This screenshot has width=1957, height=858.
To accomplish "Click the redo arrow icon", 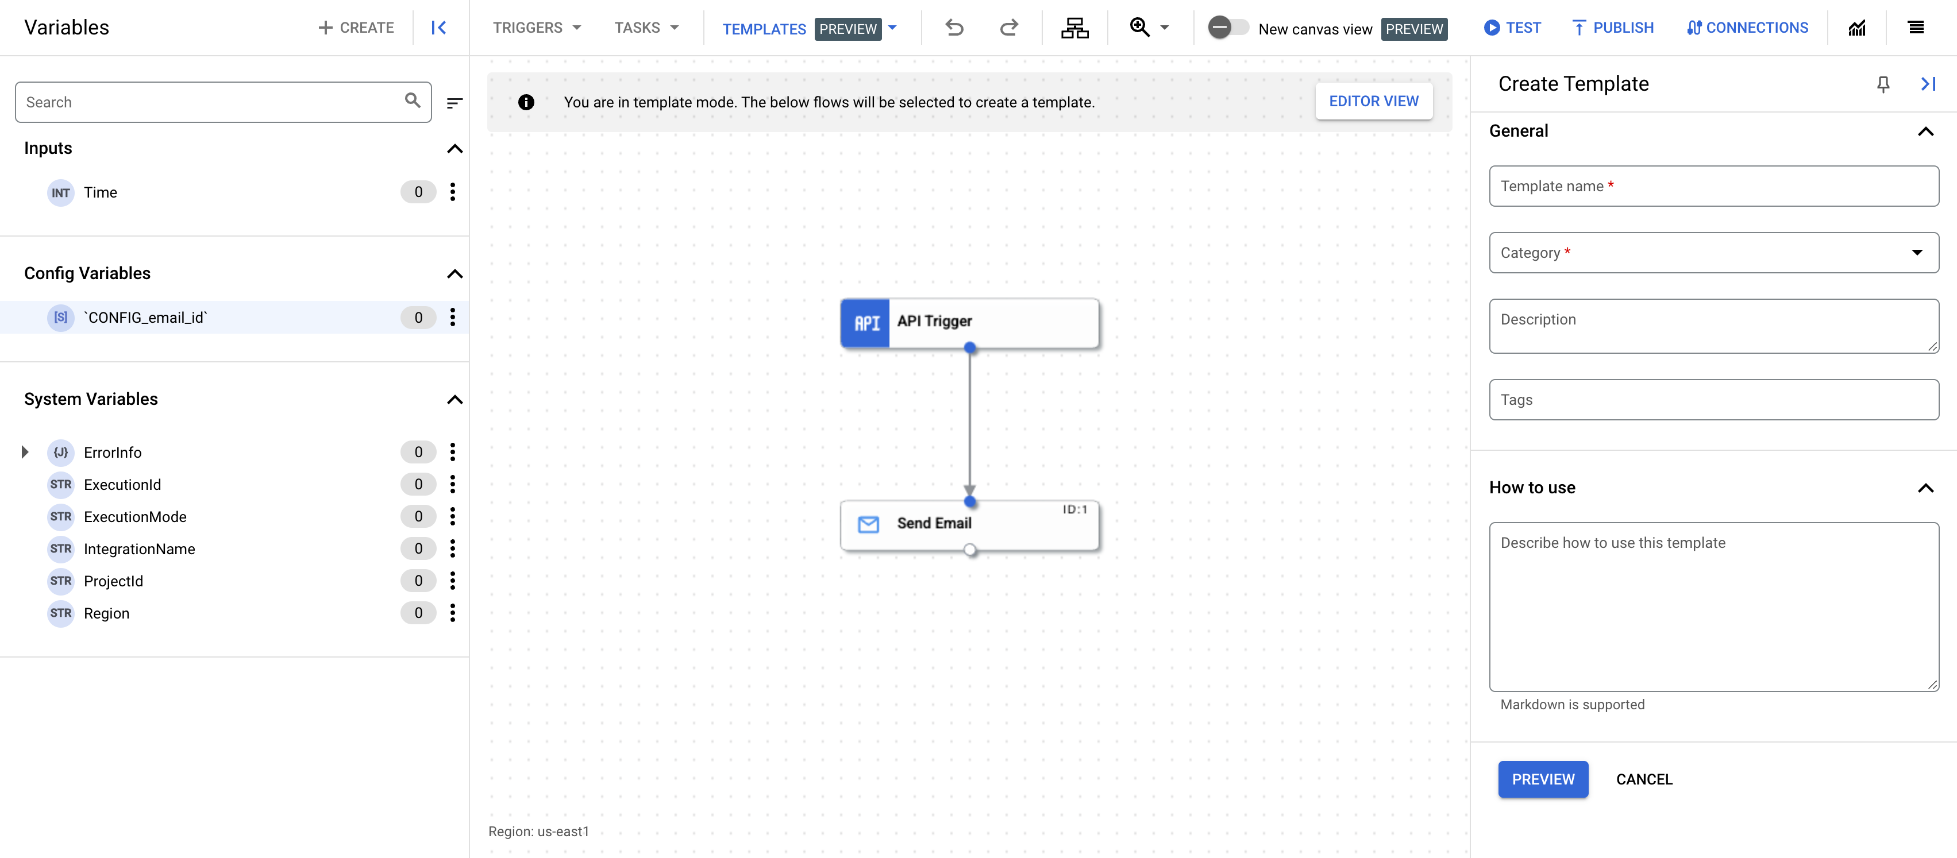I will pyautogui.click(x=1007, y=28).
